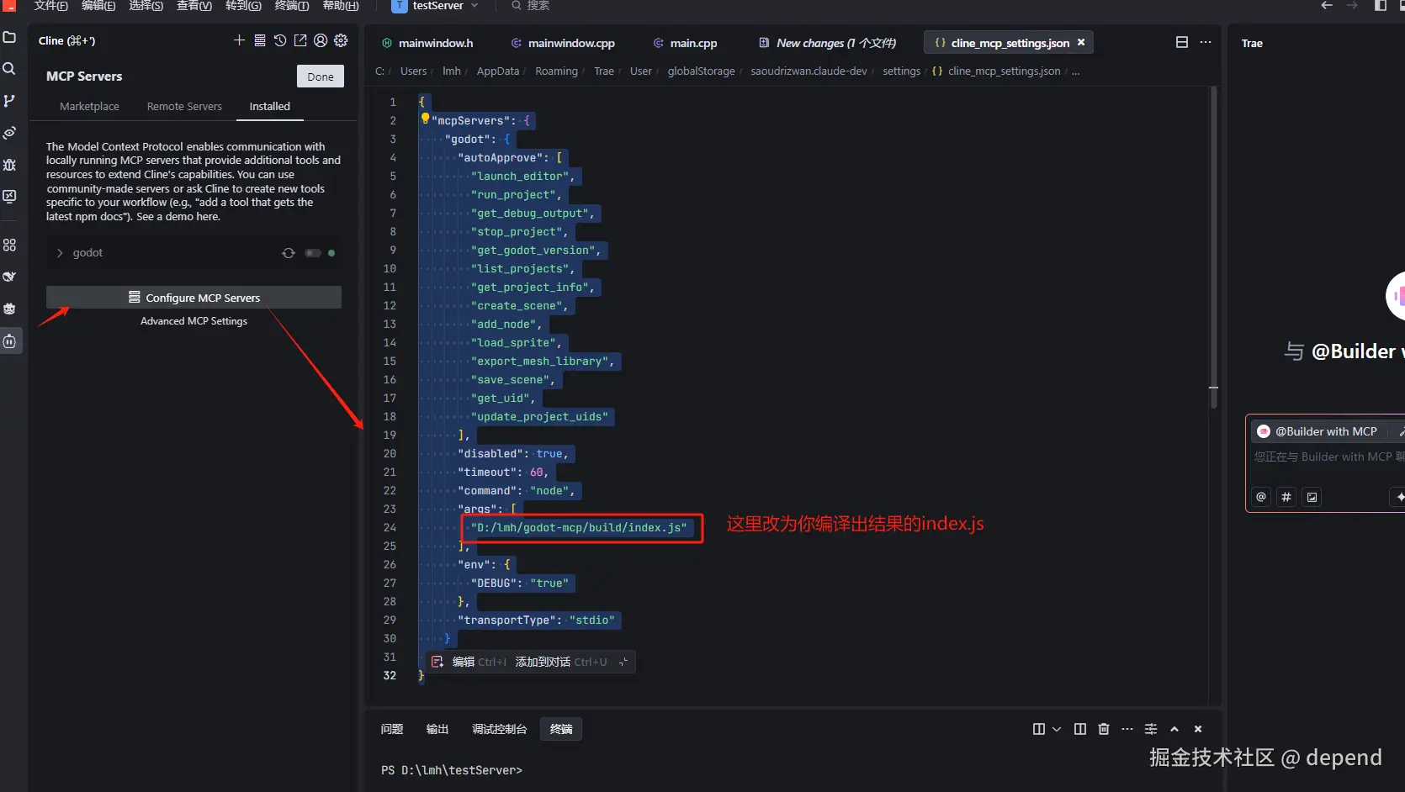Viewport: 1405px width, 792px height.
Task: Open the testServer project dropdown
Action: (x=436, y=6)
